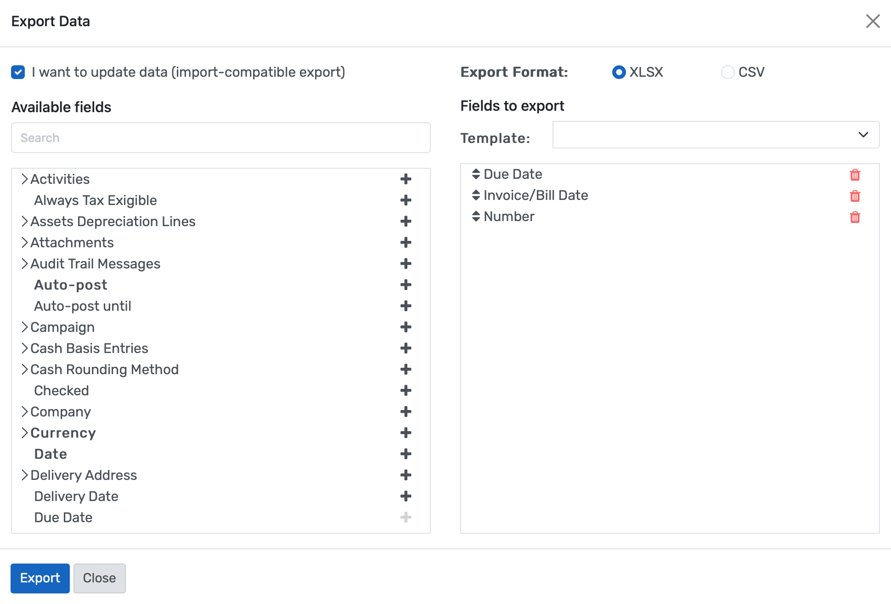The width and height of the screenshot is (891, 604).
Task: Uncheck import-compatible export option
Action: point(18,72)
